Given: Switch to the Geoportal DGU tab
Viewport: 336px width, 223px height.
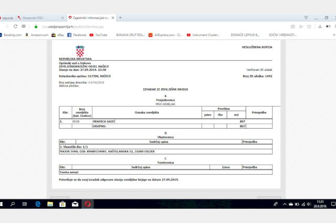Looking at the screenshot, I should pos(41,18).
